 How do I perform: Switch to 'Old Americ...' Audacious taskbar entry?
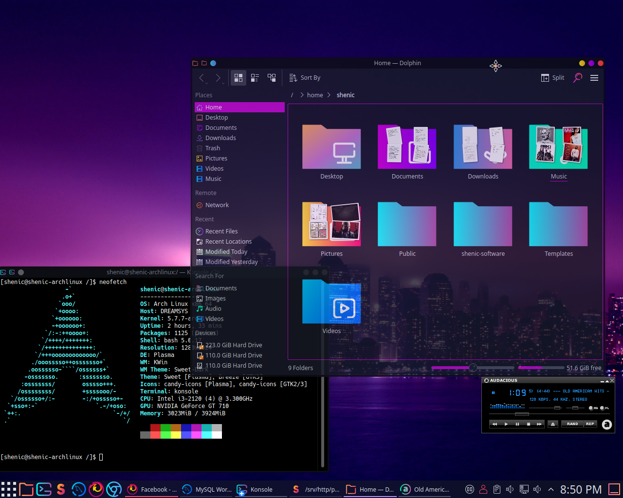426,489
